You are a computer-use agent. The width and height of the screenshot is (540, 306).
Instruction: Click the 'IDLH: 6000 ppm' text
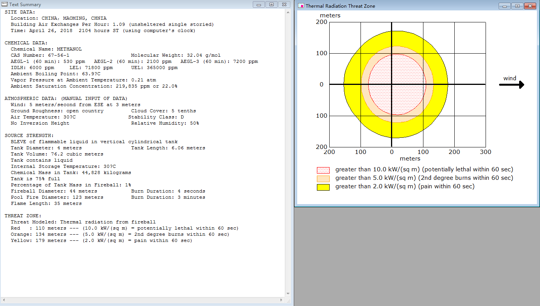pyautogui.click(x=32, y=68)
